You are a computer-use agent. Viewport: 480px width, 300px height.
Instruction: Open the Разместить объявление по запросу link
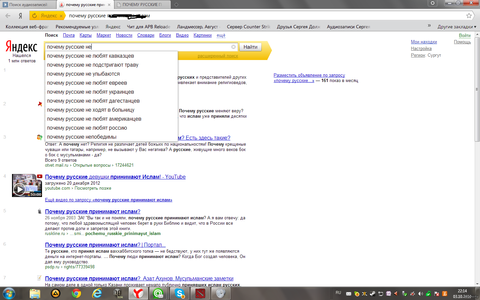pos(309,75)
